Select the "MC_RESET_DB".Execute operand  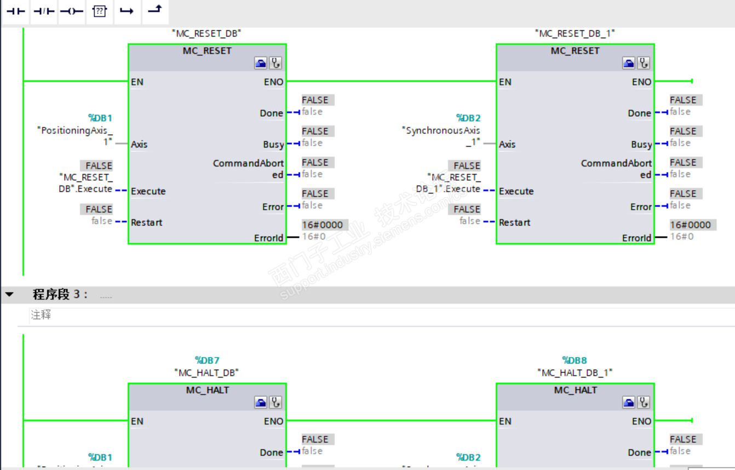pyautogui.click(x=85, y=183)
